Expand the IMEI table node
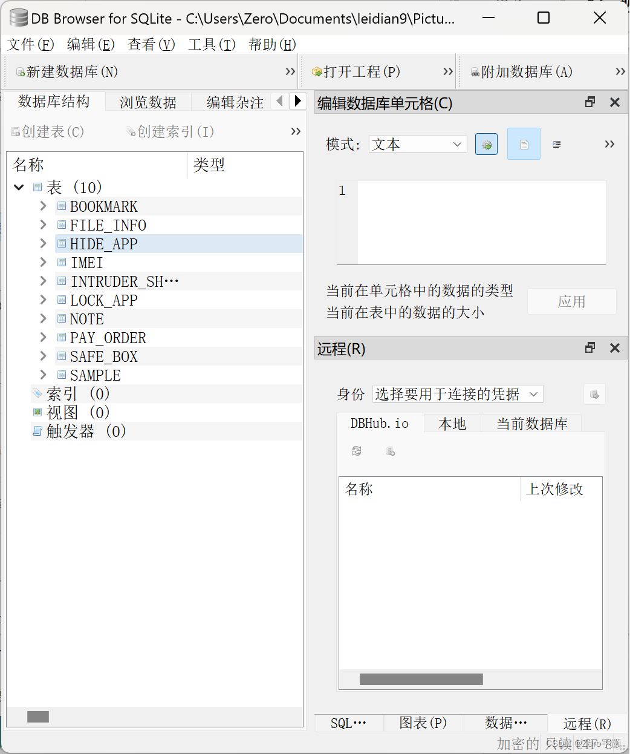The image size is (630, 754). [43, 262]
